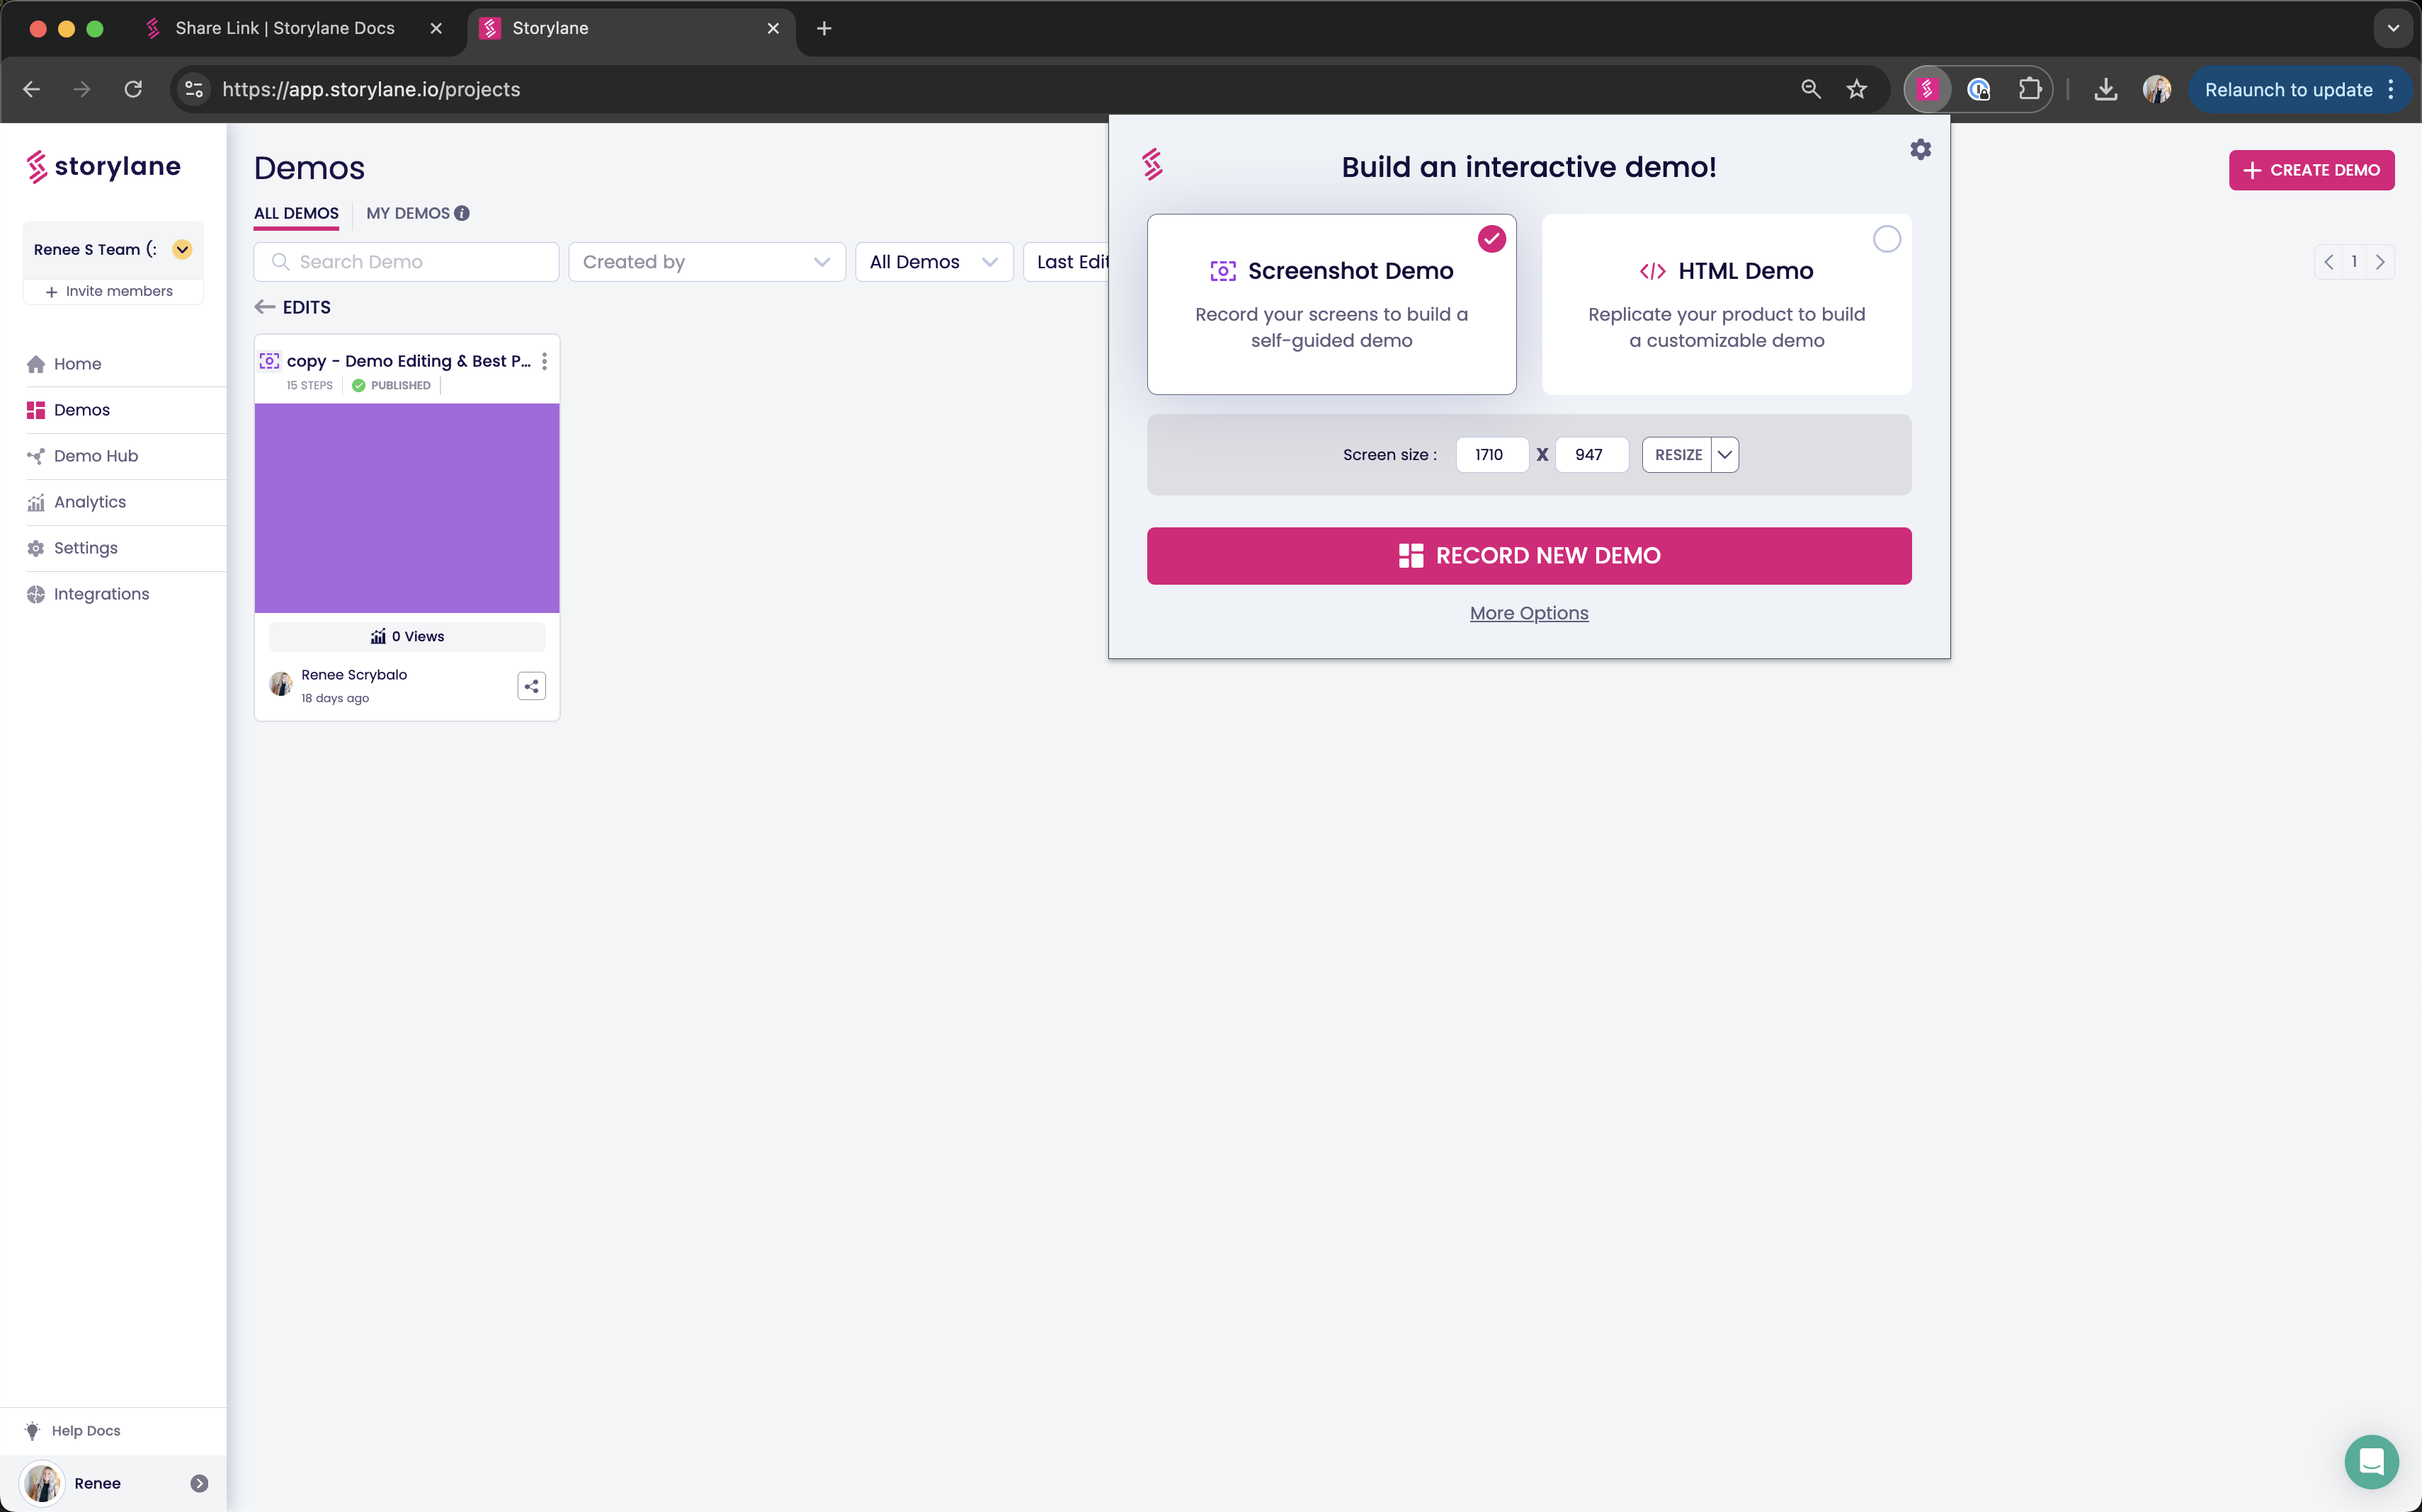Expand the RESIZE dropdown arrow
The image size is (2422, 1512).
pos(1724,455)
